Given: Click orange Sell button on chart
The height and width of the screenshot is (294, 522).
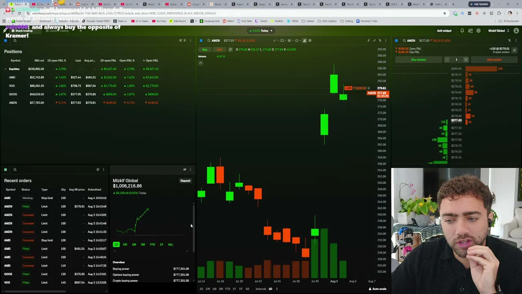Looking at the screenshot, I should point(219,49).
